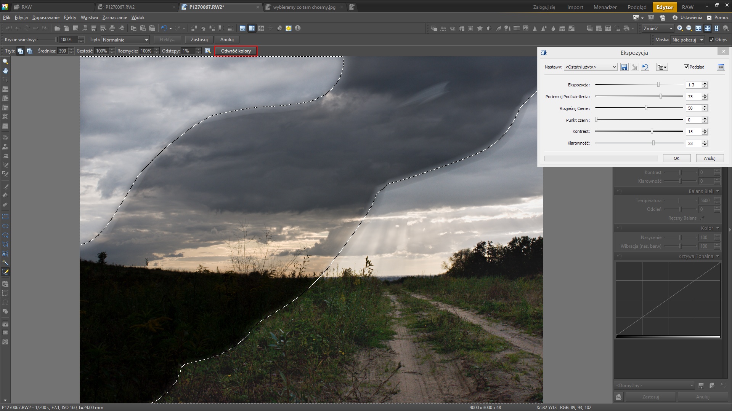This screenshot has width=732, height=411.
Task: Select the hand pan tool
Action: tap(5, 71)
